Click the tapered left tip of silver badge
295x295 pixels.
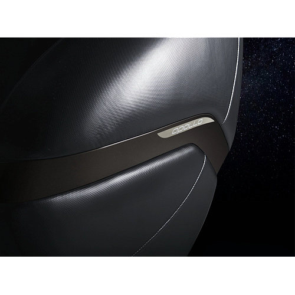(x=160, y=135)
